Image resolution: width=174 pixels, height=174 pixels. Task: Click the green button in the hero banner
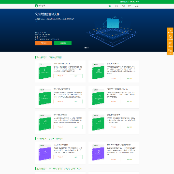[63, 43]
